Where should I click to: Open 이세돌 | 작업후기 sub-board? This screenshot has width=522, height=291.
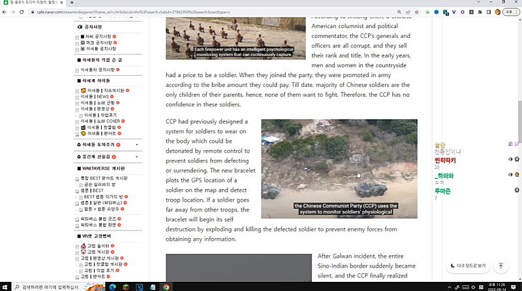coord(100,115)
